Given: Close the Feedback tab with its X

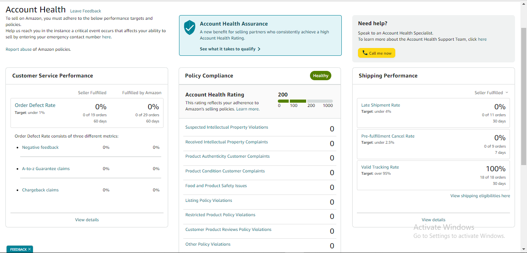Looking at the screenshot, I should [x=29, y=249].
